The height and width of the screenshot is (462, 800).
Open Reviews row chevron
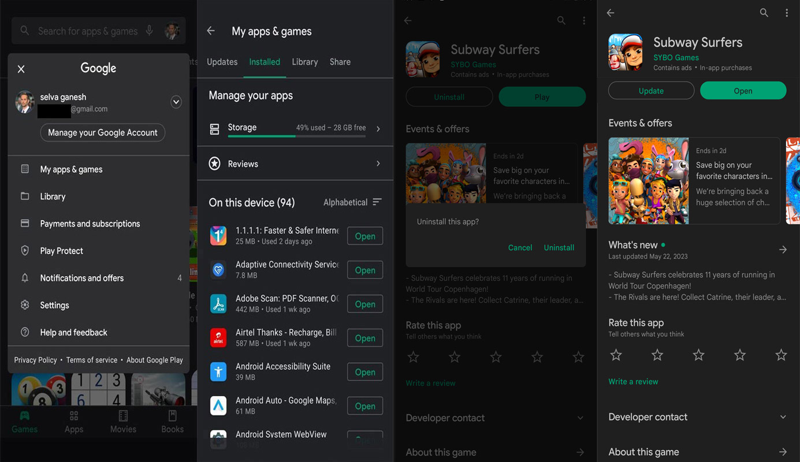[x=378, y=164]
